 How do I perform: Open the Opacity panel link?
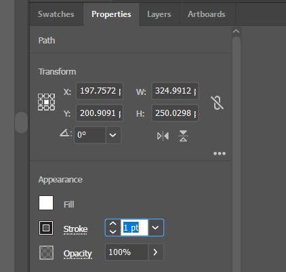78,254
